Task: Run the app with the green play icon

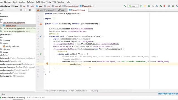Action: pos(141,6)
